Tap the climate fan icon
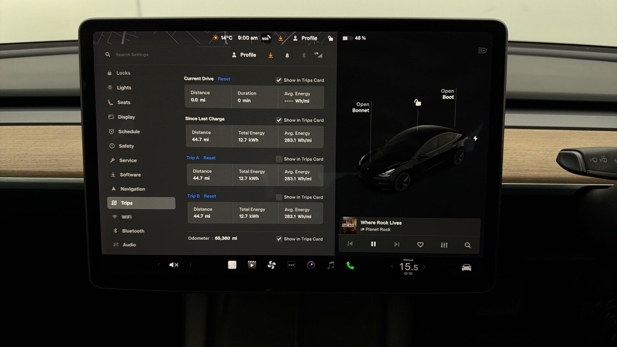This screenshot has width=617, height=347. [x=271, y=265]
